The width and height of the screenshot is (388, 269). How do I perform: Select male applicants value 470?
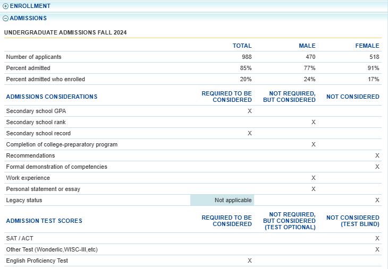point(310,57)
